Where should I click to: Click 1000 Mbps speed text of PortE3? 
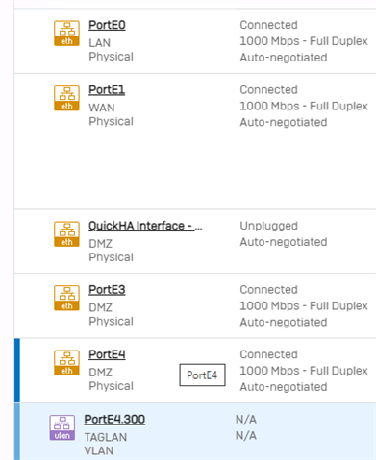tap(269, 306)
